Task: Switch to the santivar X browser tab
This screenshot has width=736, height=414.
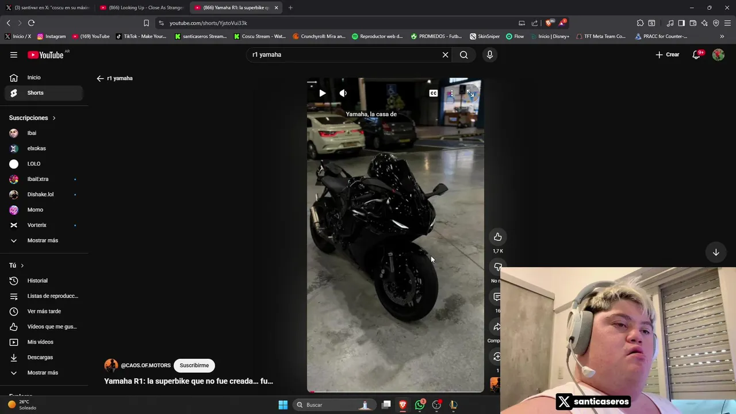Action: [47, 7]
